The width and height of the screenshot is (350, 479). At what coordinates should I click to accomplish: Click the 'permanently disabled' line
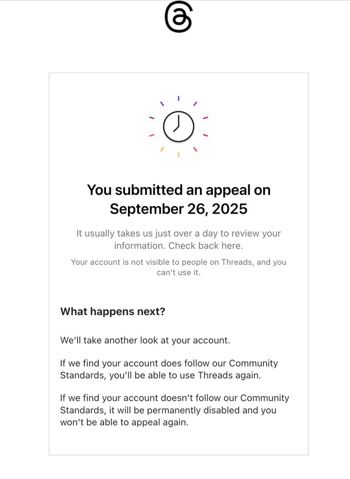click(168, 410)
